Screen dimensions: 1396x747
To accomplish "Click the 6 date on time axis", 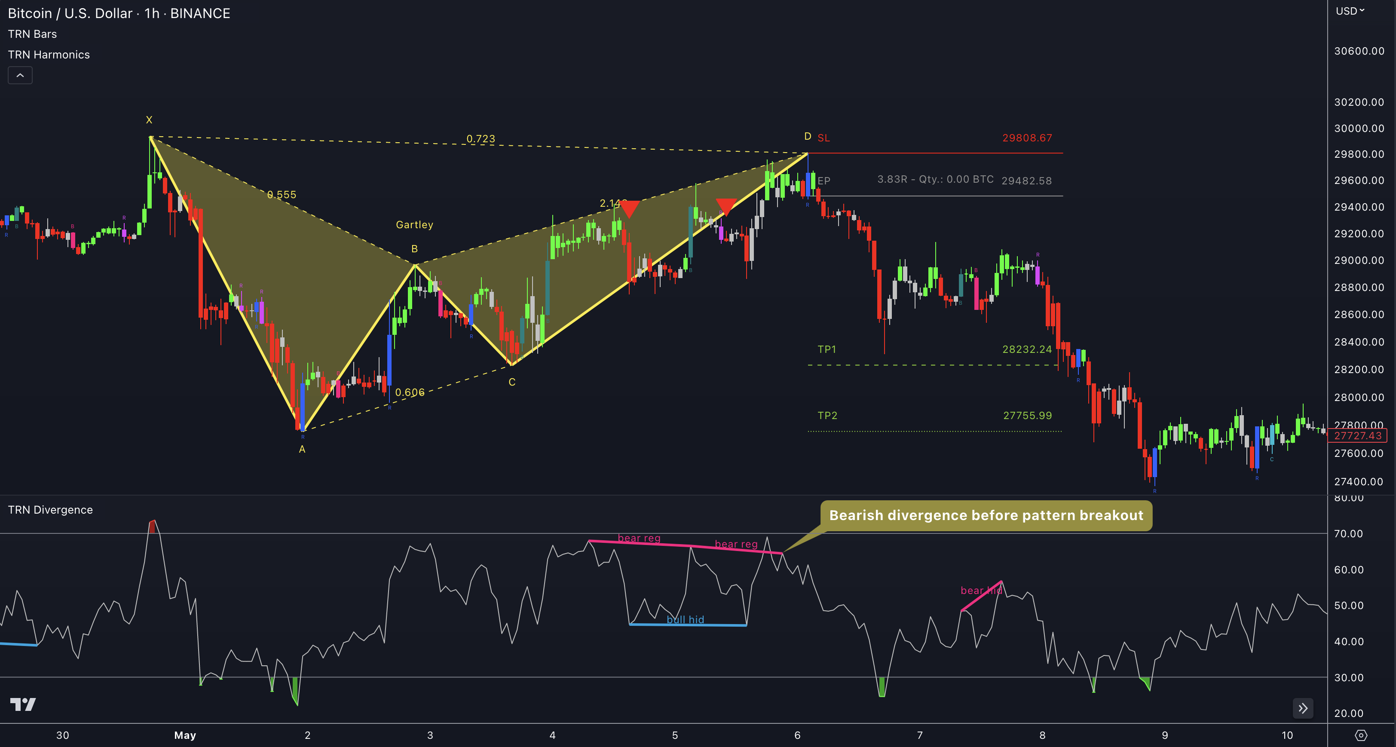I will [797, 735].
